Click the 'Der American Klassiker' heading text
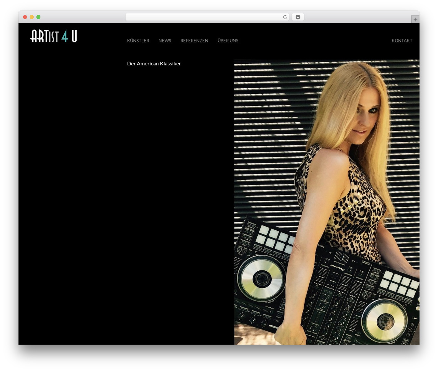438x371 pixels. (x=154, y=64)
